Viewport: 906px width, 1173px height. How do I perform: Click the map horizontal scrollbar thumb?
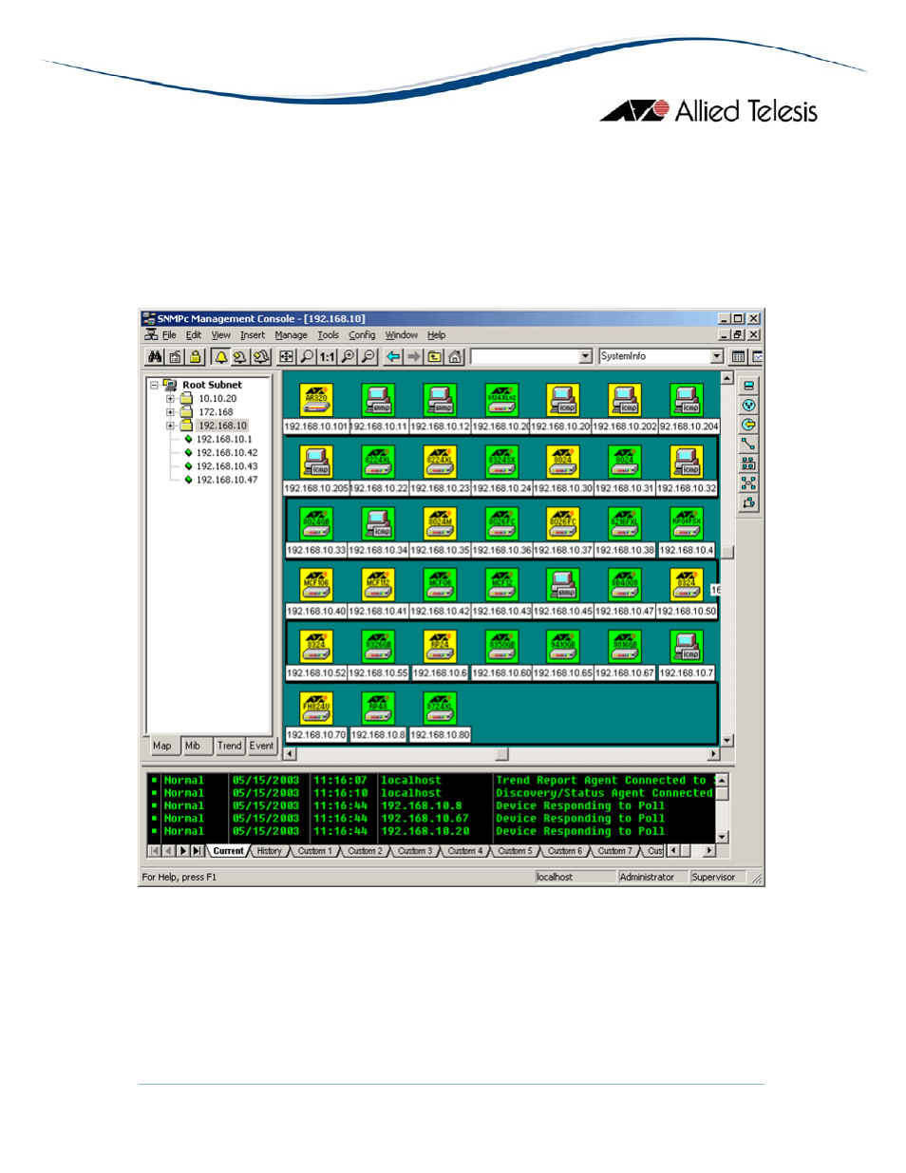(502, 754)
